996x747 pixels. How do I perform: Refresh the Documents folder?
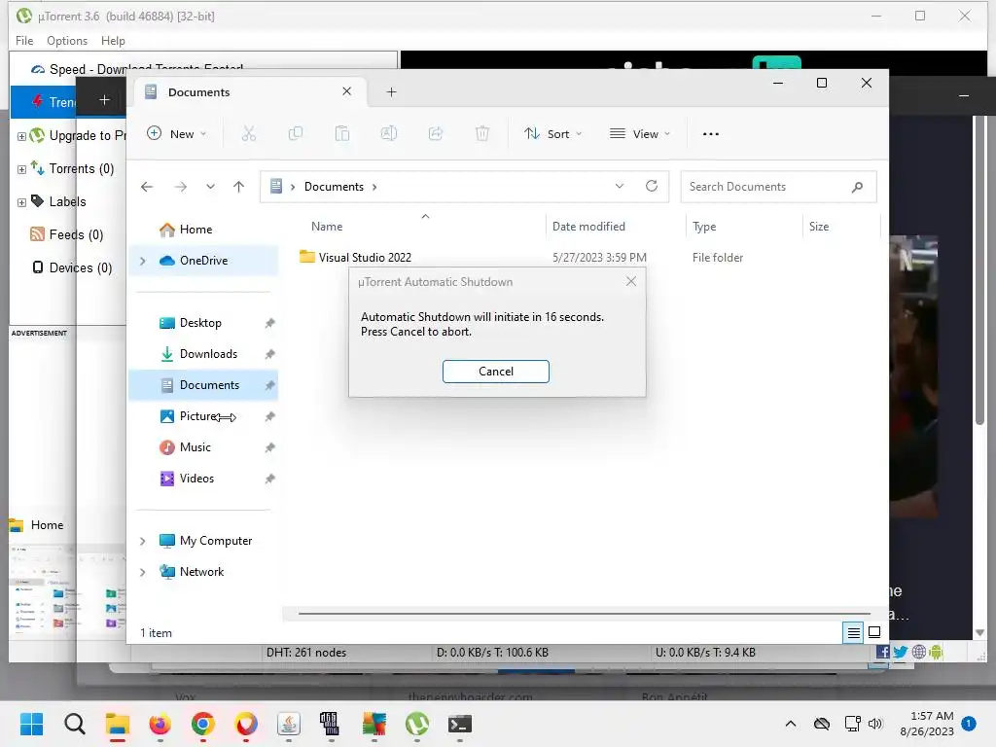pos(652,186)
